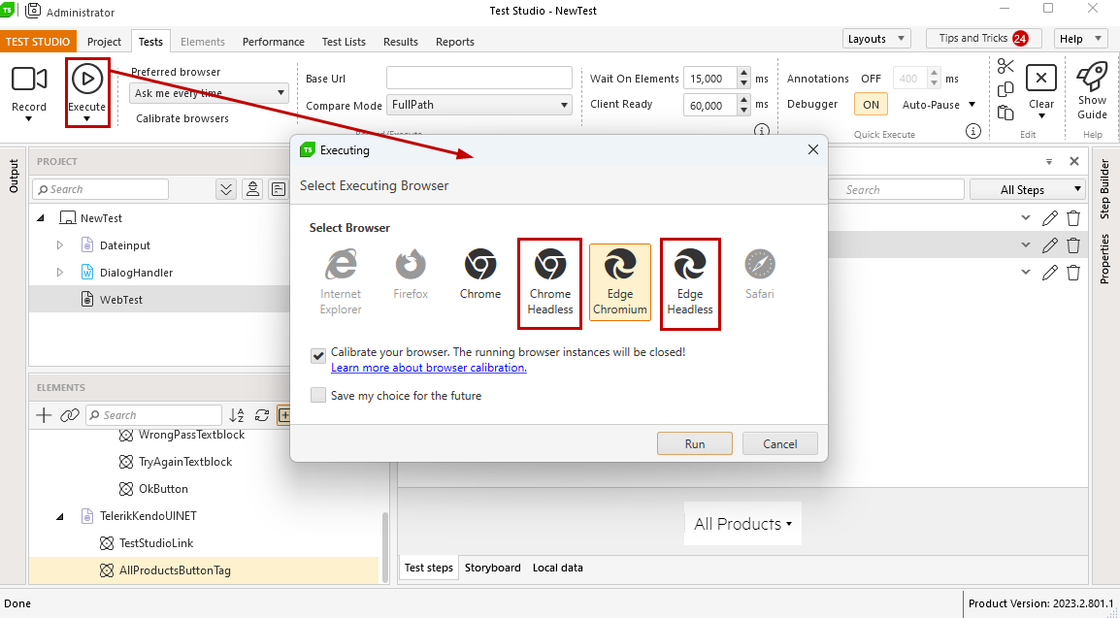The width and height of the screenshot is (1120, 618).
Task: Expand the DialogHandler tree node
Action: 60,273
